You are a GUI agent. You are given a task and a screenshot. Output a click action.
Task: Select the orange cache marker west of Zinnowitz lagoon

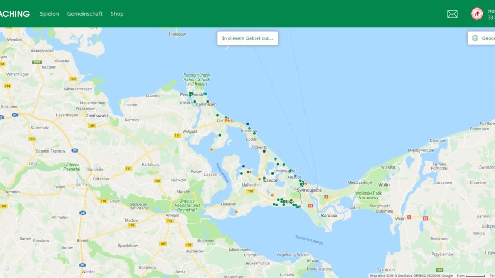(211, 150)
